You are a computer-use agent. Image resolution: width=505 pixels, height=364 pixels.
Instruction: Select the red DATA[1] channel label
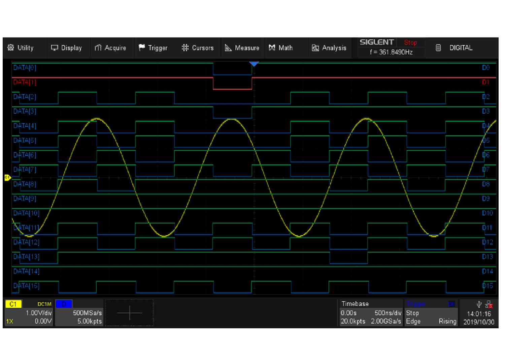click(25, 82)
